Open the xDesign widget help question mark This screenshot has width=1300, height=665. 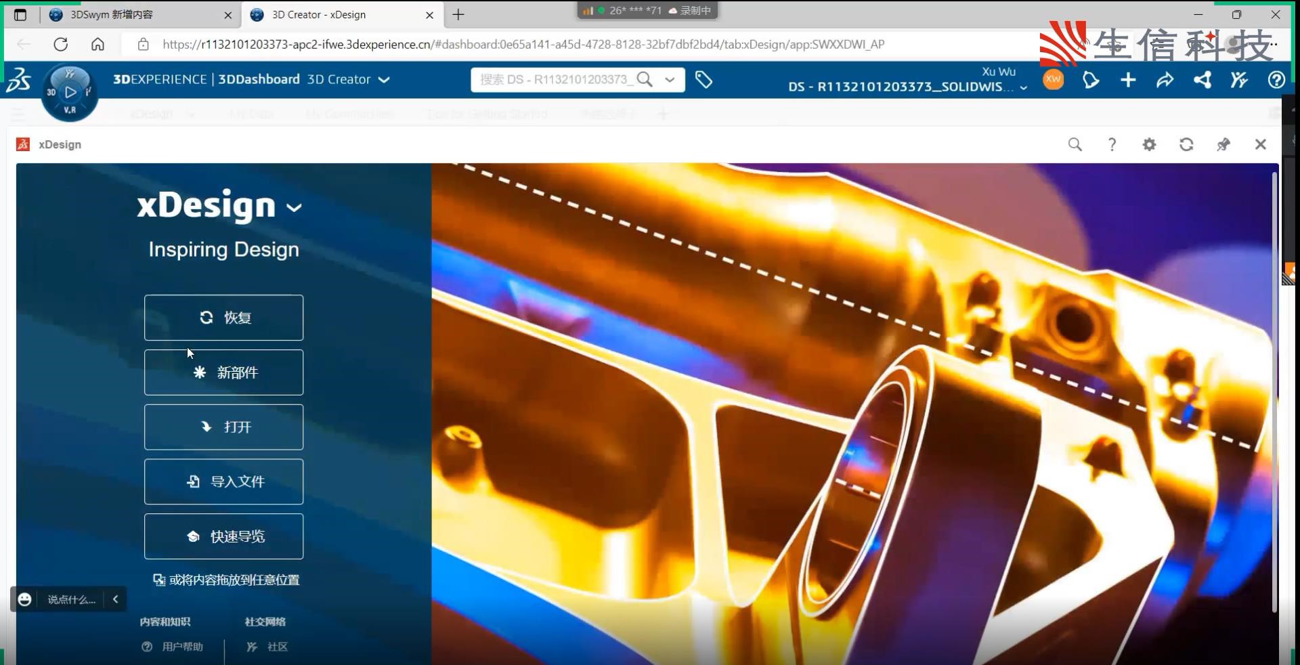click(1112, 144)
